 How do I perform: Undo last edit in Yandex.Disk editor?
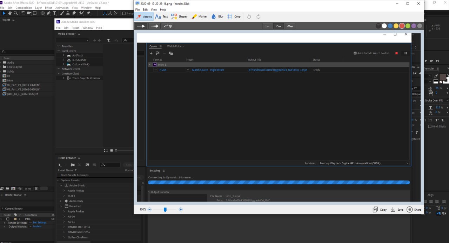coord(249,17)
